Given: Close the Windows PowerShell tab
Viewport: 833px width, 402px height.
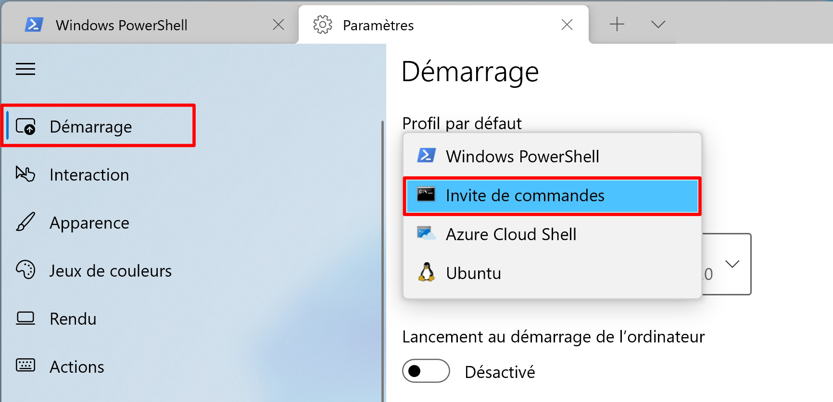Looking at the screenshot, I should 278,24.
